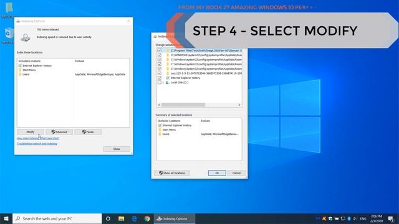This screenshot has width=399, height=224.
Task: Click the horizontal scrollbar thumb in locations tree
Action: [183, 105]
